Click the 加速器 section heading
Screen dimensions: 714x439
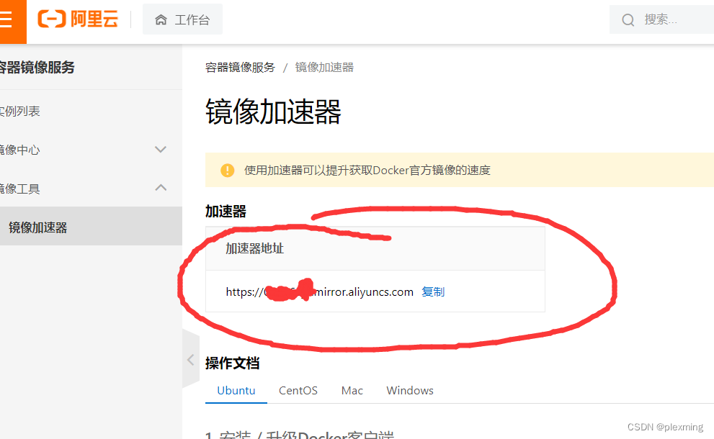coord(226,212)
